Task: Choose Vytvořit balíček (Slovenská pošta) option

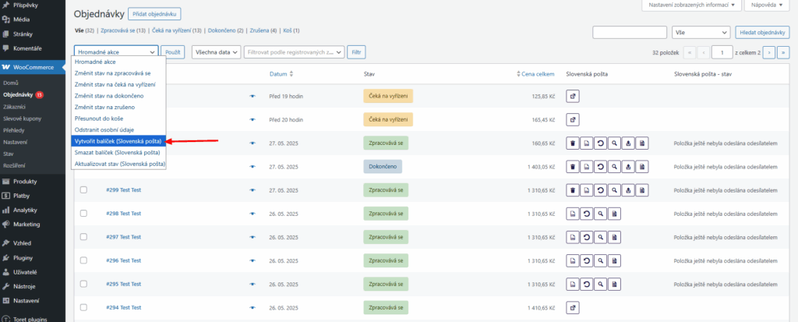Action: [x=118, y=141]
